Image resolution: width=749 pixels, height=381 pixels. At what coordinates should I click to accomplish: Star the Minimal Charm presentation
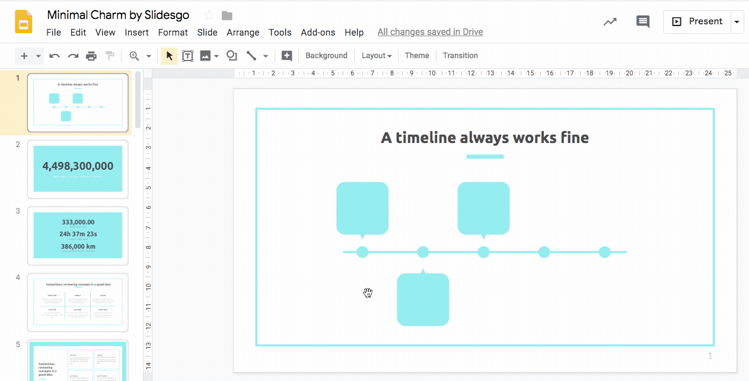tap(209, 15)
